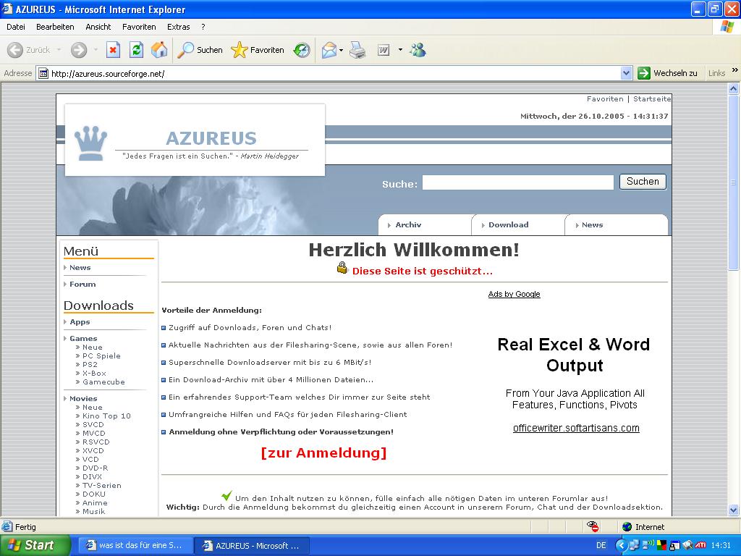
Task: Click the crown logo of AZUREUS
Action: (x=90, y=143)
